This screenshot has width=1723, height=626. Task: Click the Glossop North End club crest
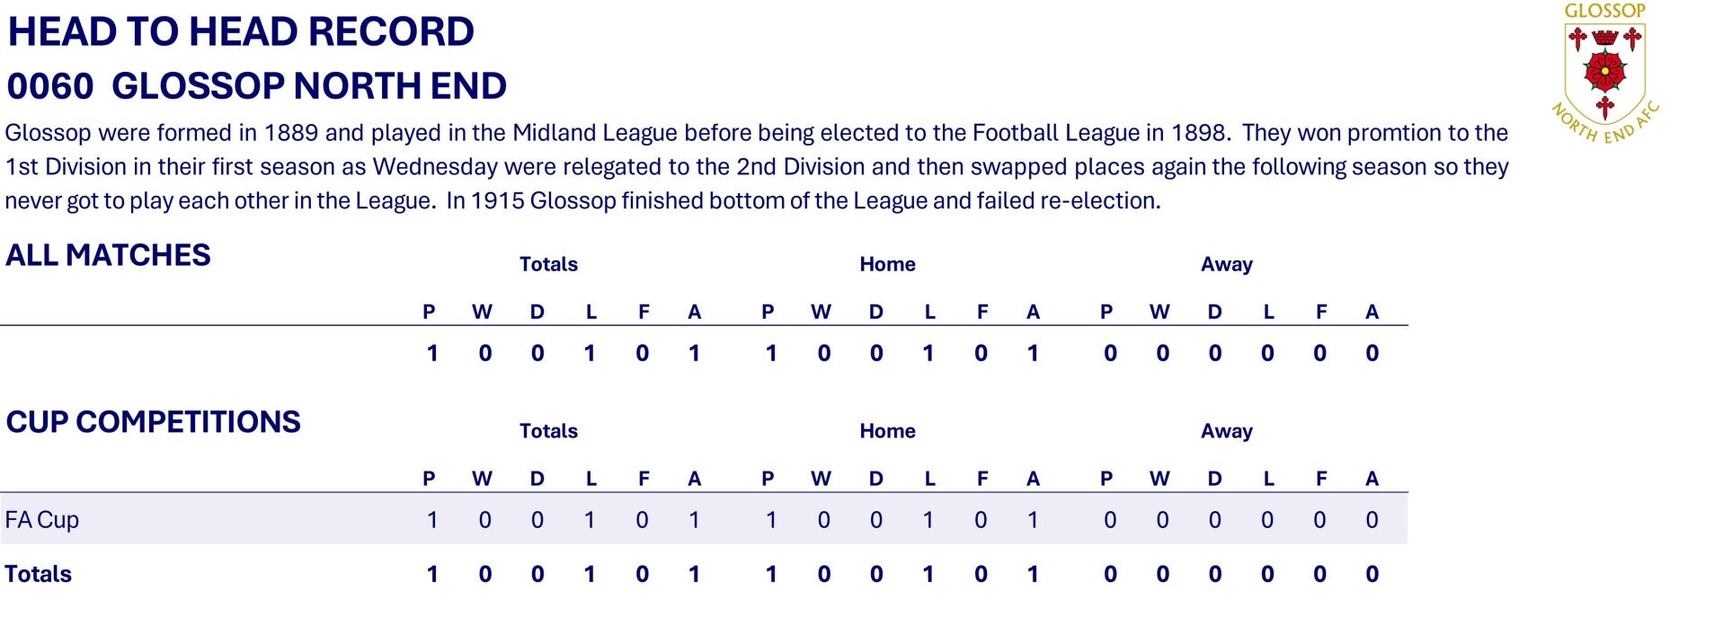1604,74
